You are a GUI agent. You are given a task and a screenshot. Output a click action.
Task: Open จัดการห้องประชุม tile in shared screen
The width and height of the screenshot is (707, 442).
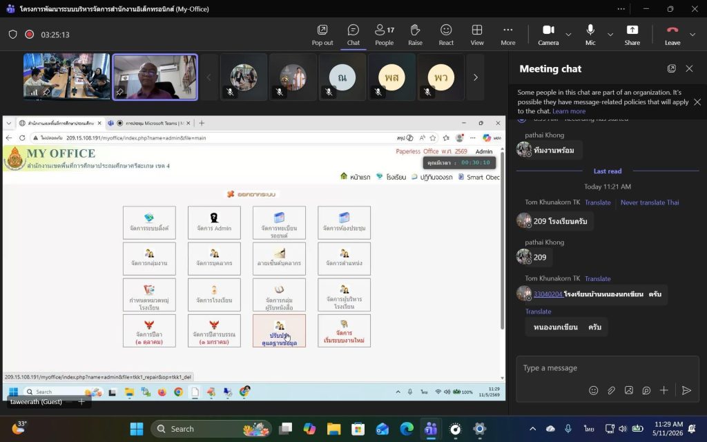(344, 223)
